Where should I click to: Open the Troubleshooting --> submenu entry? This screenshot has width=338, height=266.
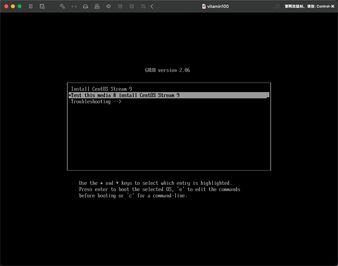(96, 102)
